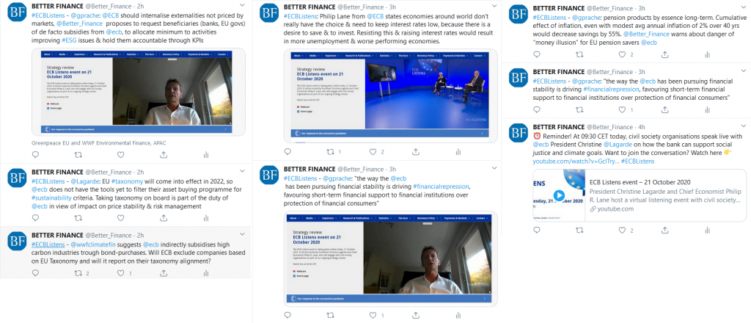The width and height of the screenshot is (751, 323).
Task: Open BF avatar on the Philip Lane tweet
Action: [x=269, y=13]
